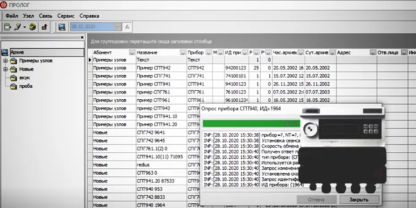This screenshot has height=208, width=416.
Task: Open the 28.10.2020 date dropdown arrow
Action: [x=118, y=27]
